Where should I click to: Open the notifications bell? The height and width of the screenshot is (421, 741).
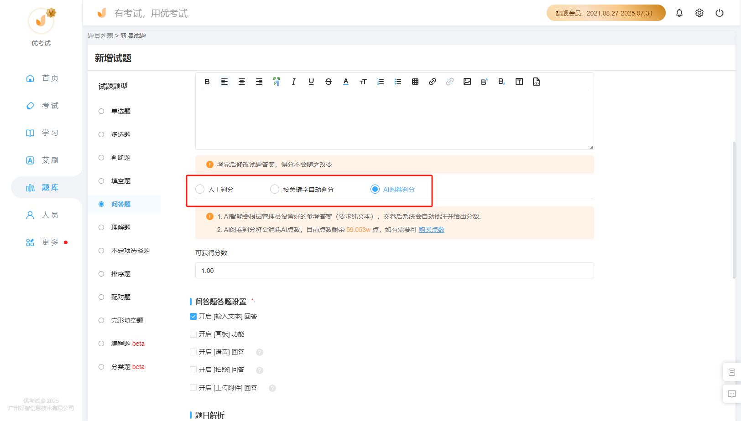pos(679,13)
